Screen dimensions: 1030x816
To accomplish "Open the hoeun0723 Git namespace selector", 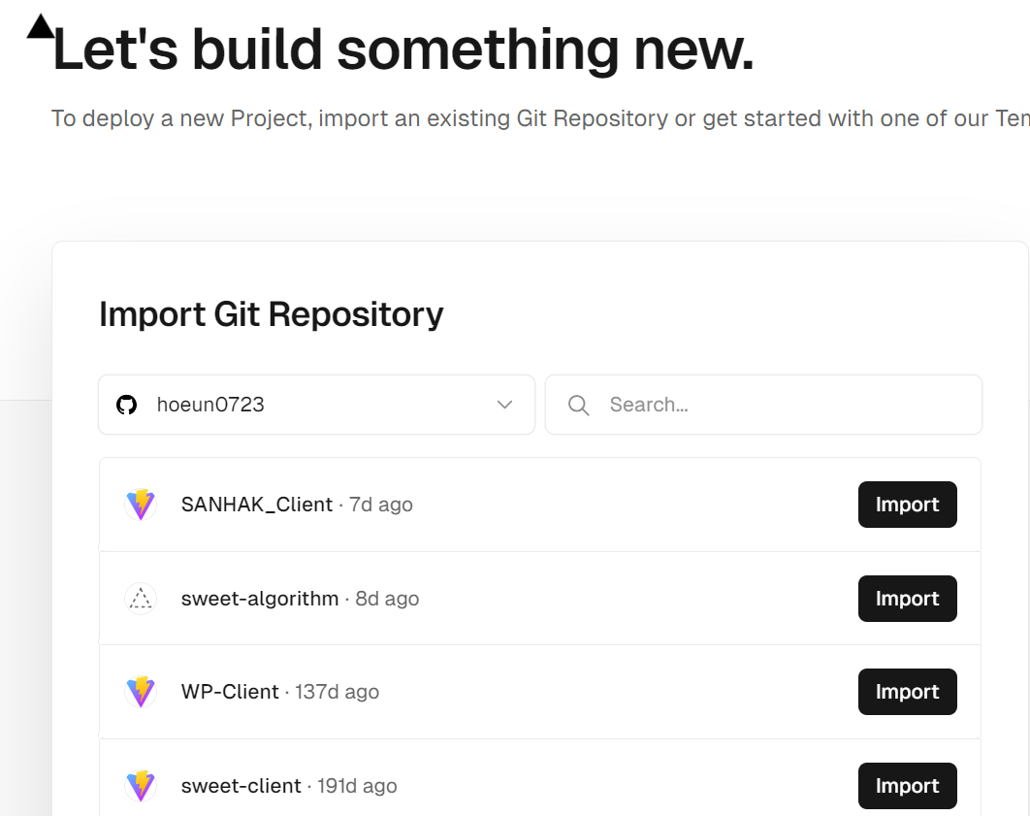I will click(316, 405).
